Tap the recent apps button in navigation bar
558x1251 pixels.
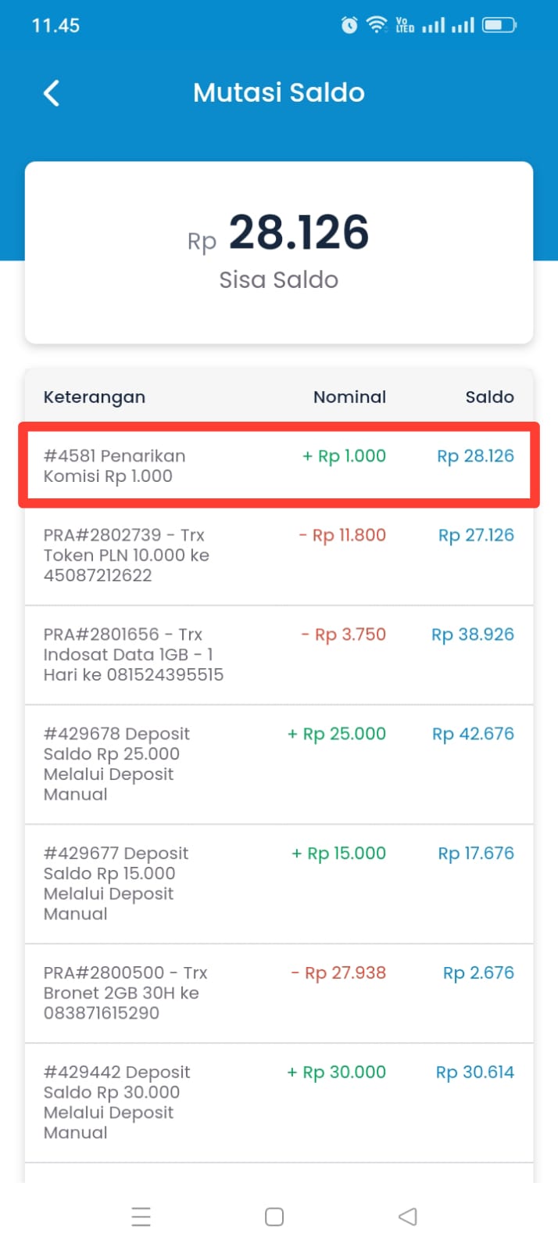[141, 1217]
